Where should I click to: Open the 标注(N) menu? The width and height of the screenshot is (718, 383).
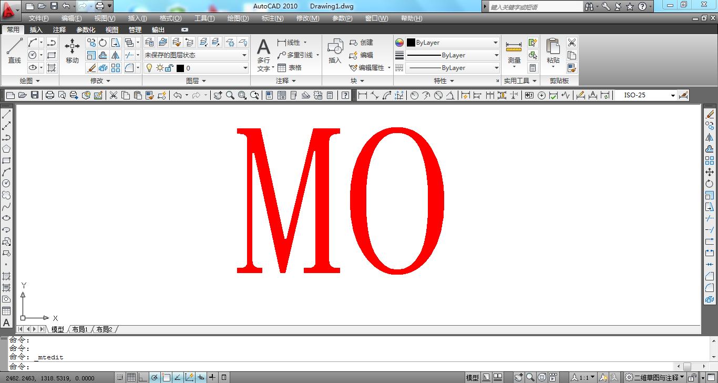[272, 18]
